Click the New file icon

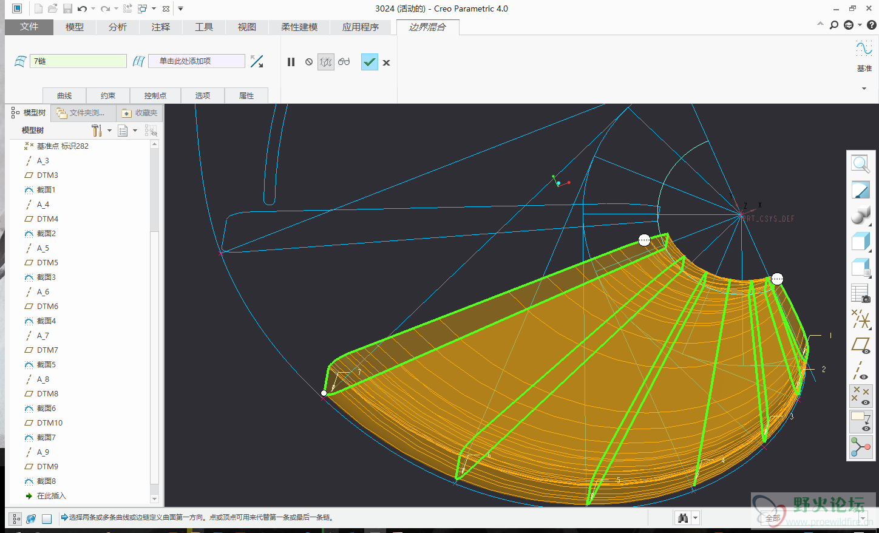click(38, 8)
